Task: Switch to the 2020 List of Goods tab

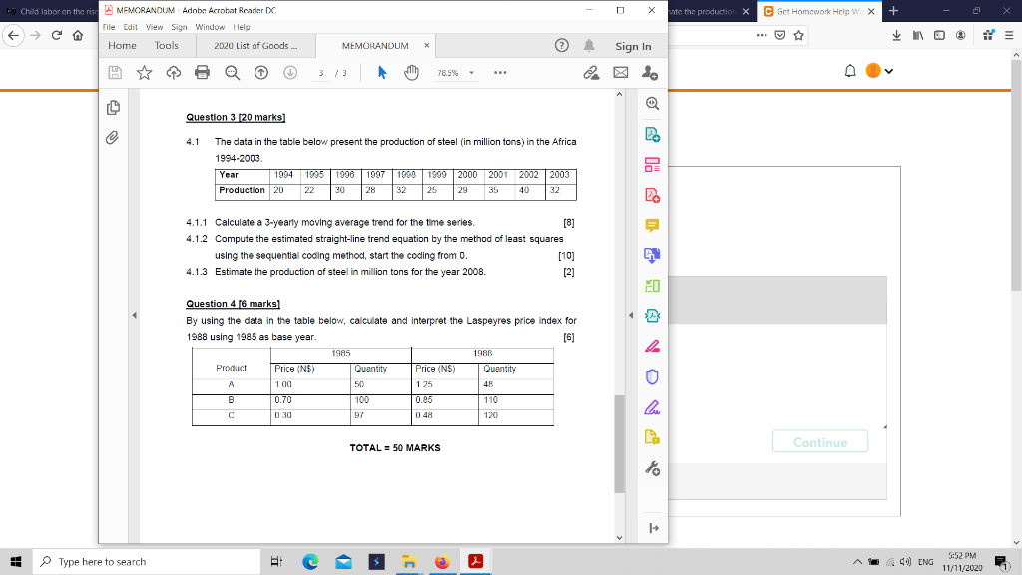Action: click(254, 46)
